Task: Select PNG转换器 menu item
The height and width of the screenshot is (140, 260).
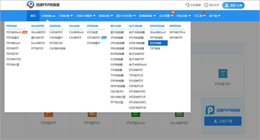Action: point(117,48)
